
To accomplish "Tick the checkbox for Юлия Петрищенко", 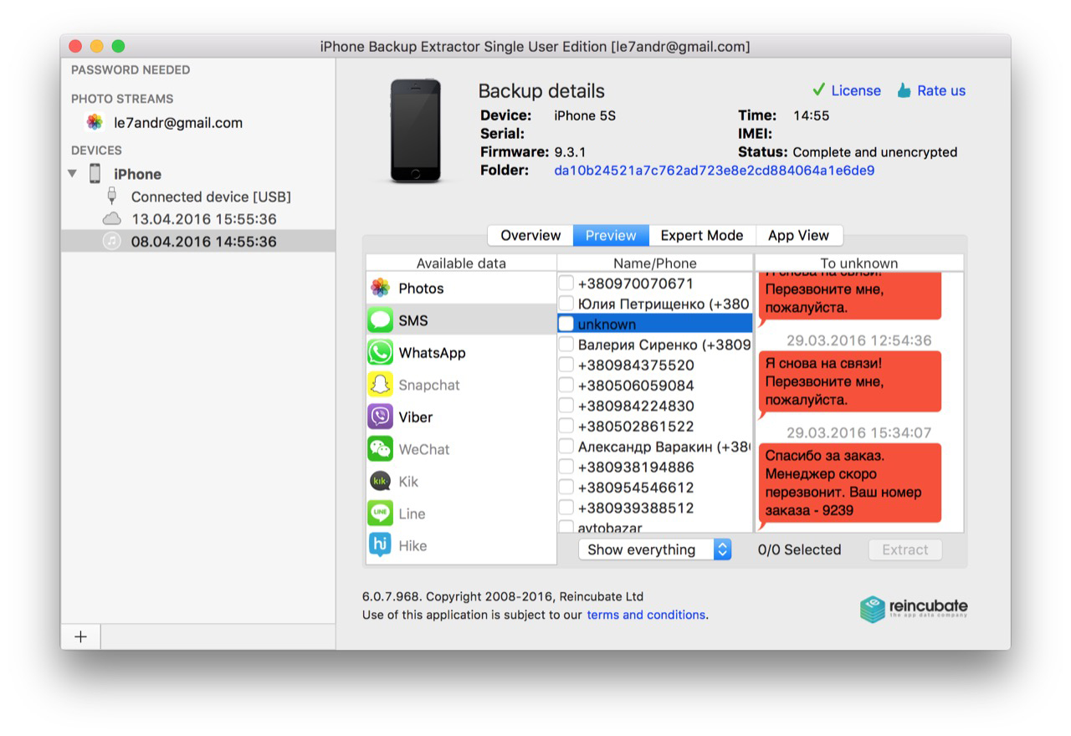I will 566,304.
